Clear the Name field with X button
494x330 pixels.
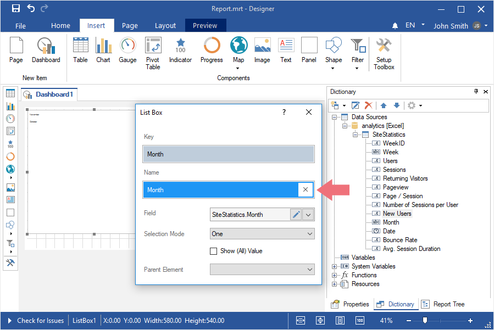[x=306, y=189]
